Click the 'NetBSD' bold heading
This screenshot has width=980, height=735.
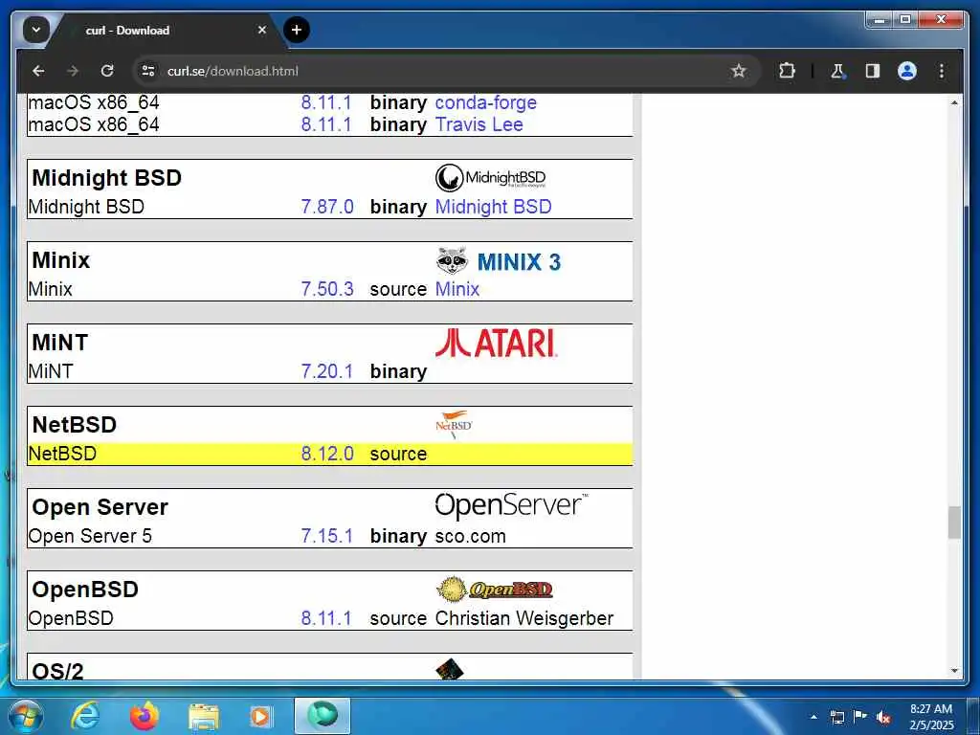[x=74, y=425]
